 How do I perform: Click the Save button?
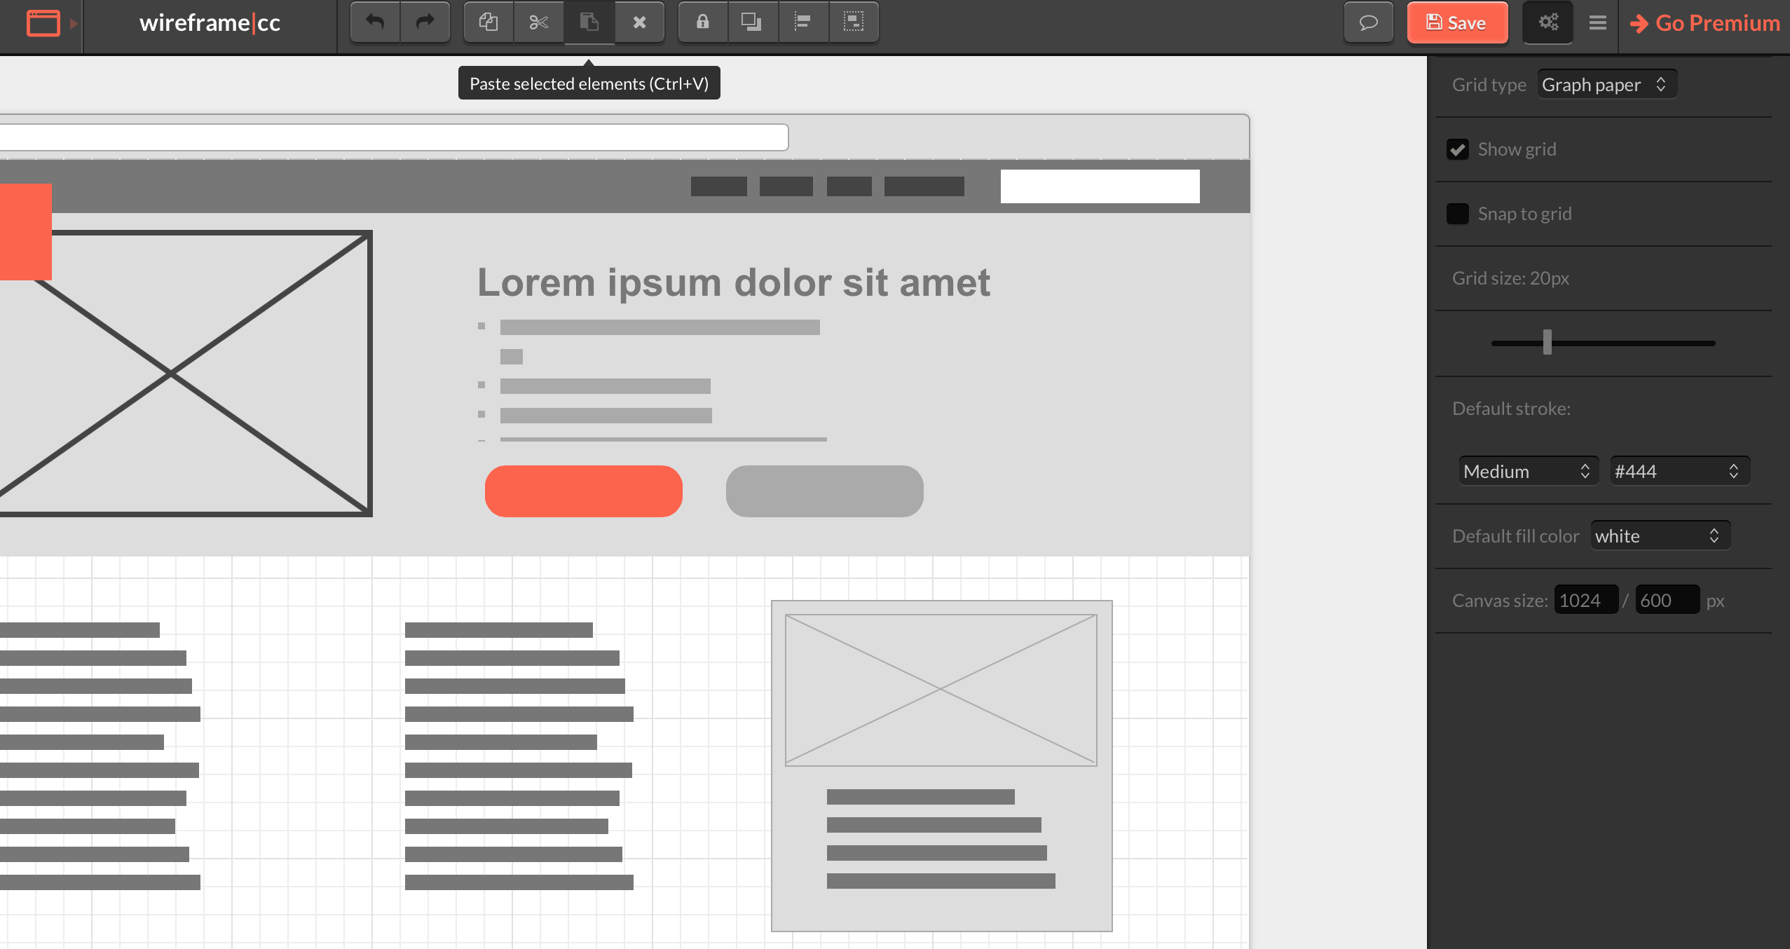tap(1457, 23)
